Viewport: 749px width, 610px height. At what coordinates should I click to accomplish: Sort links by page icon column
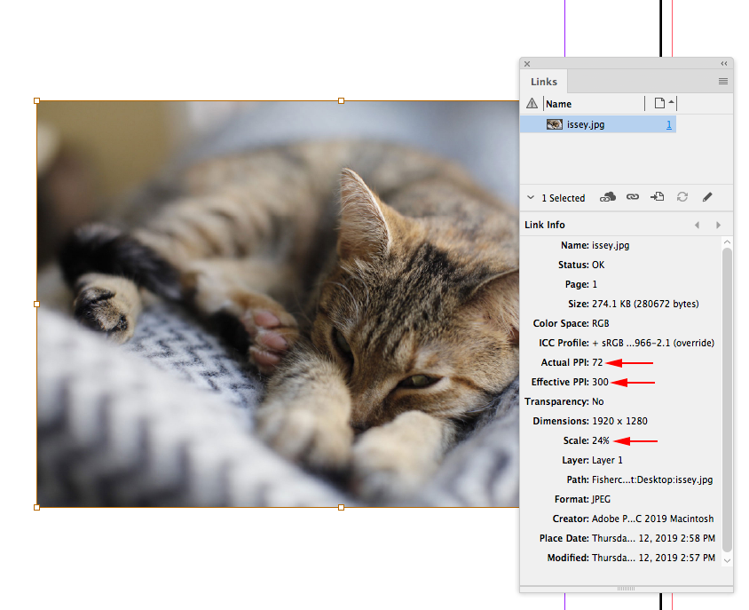(x=661, y=103)
